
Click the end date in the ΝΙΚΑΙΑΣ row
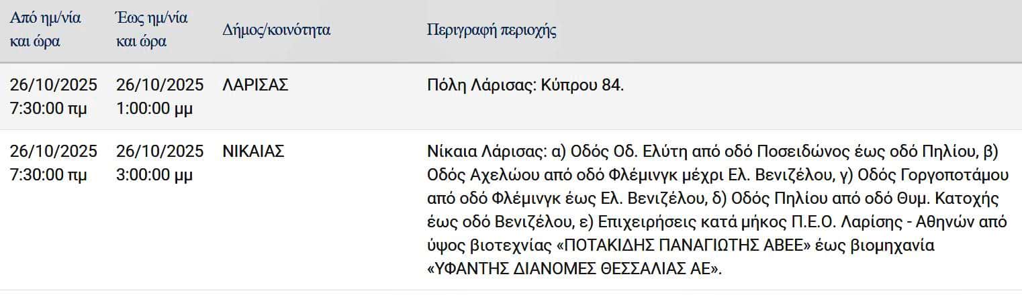click(160, 152)
